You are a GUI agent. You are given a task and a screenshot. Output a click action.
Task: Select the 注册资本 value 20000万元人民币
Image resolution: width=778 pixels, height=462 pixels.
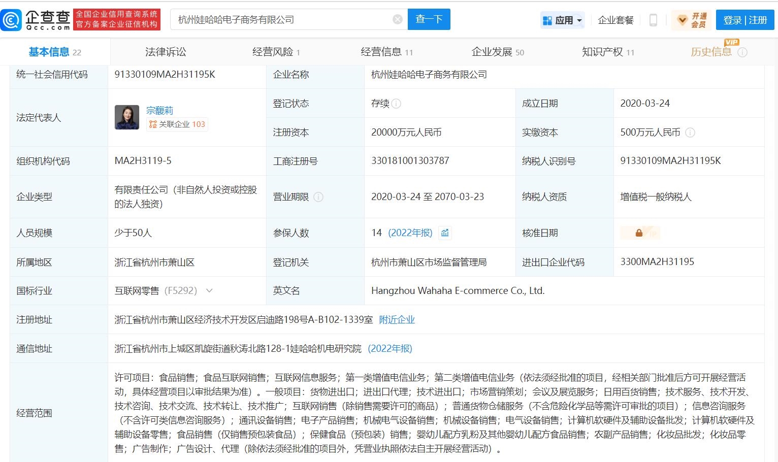coord(406,133)
